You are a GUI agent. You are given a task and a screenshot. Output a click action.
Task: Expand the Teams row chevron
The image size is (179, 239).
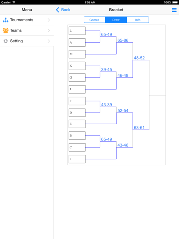pyautogui.click(x=49, y=30)
